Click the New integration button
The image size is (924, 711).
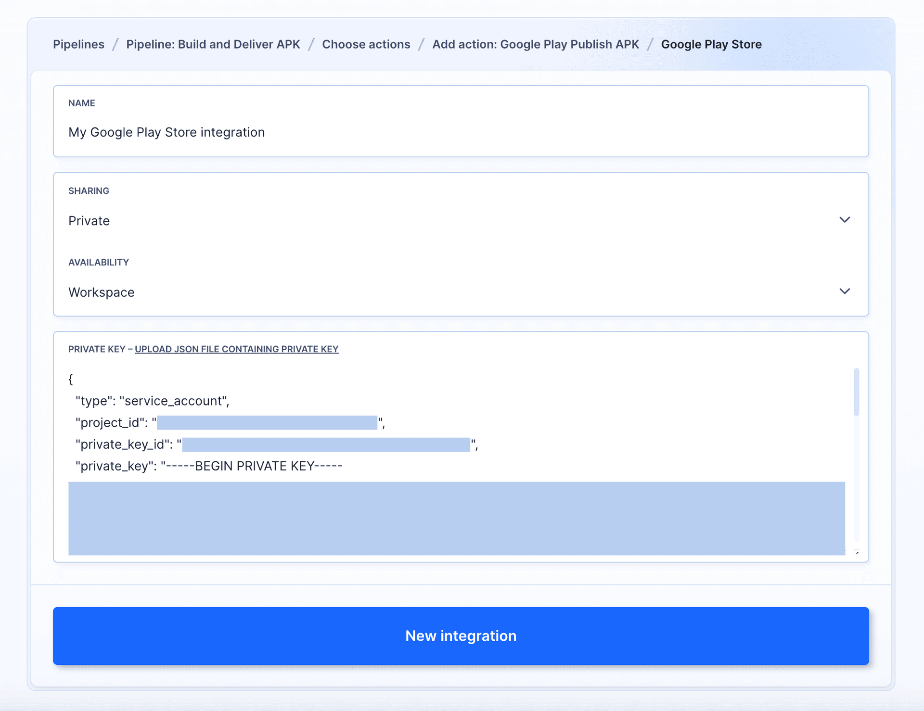(461, 635)
